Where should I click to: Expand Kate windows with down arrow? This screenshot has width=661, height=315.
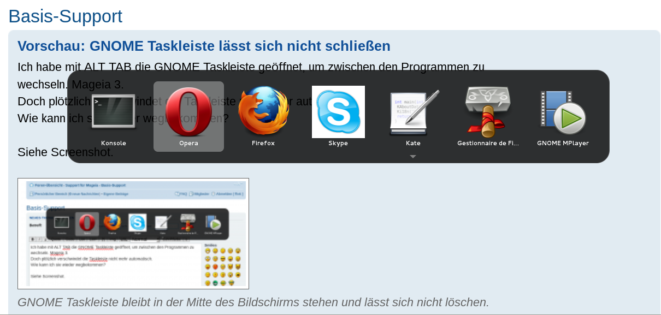point(413,157)
